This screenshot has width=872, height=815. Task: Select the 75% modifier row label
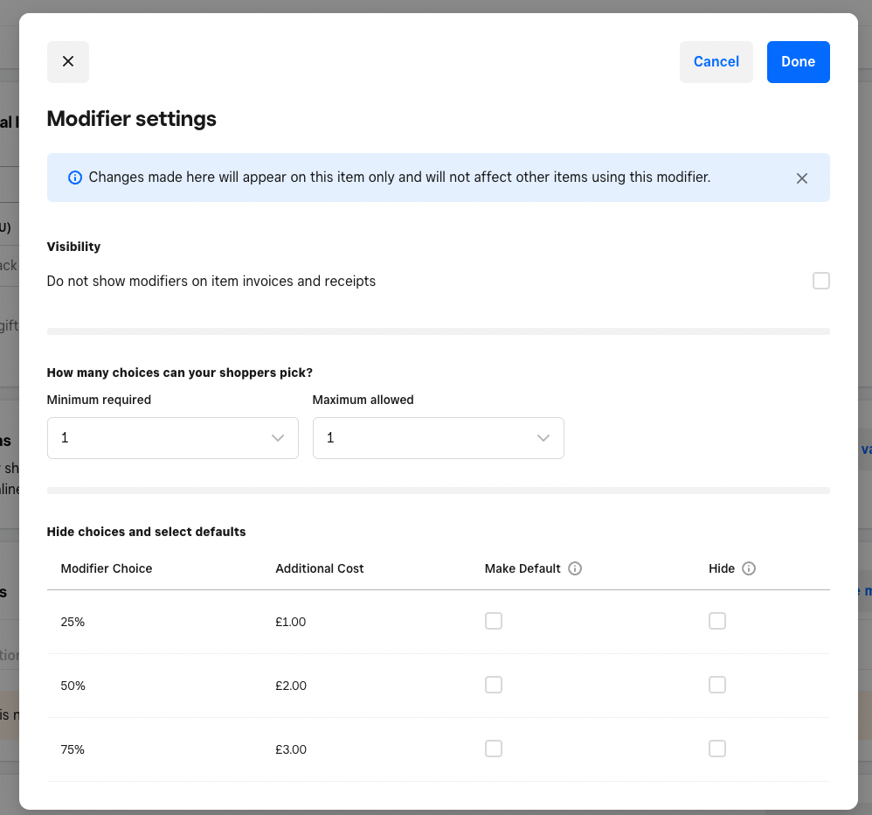(x=73, y=749)
